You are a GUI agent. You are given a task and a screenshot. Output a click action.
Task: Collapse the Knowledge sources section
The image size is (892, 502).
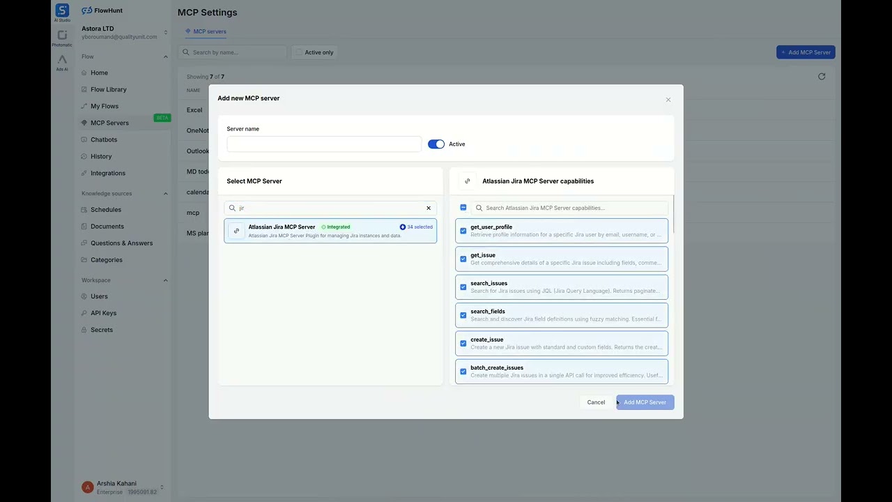[x=165, y=193]
